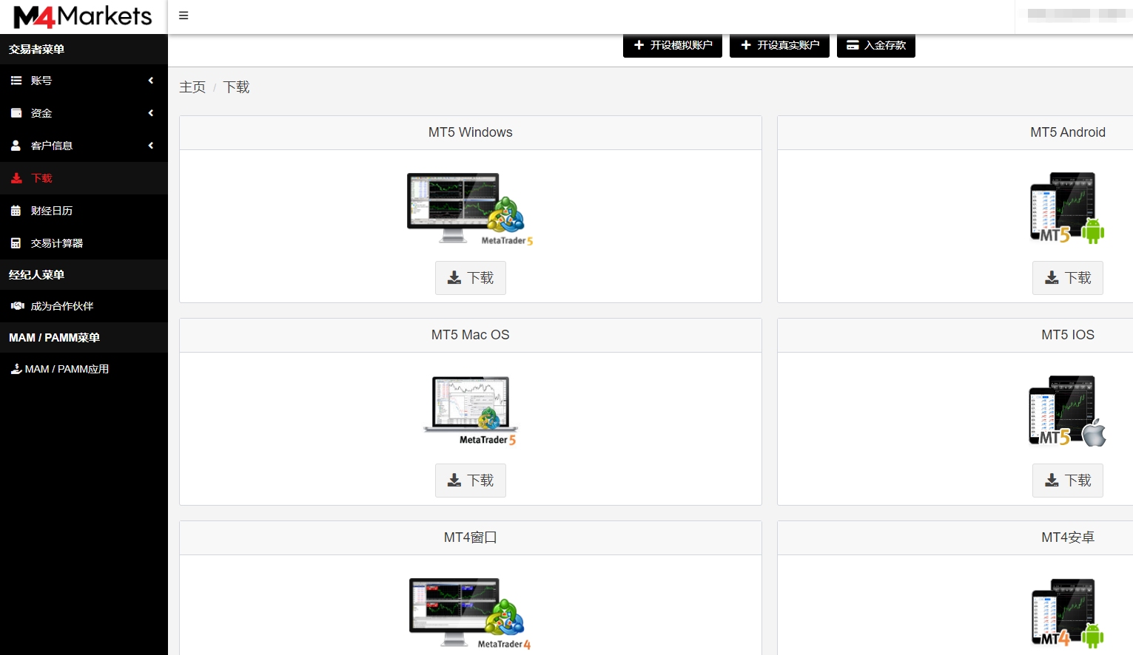The image size is (1133, 655).
Task: Toggle the hamburger sidebar menu icon
Action: pos(184,16)
